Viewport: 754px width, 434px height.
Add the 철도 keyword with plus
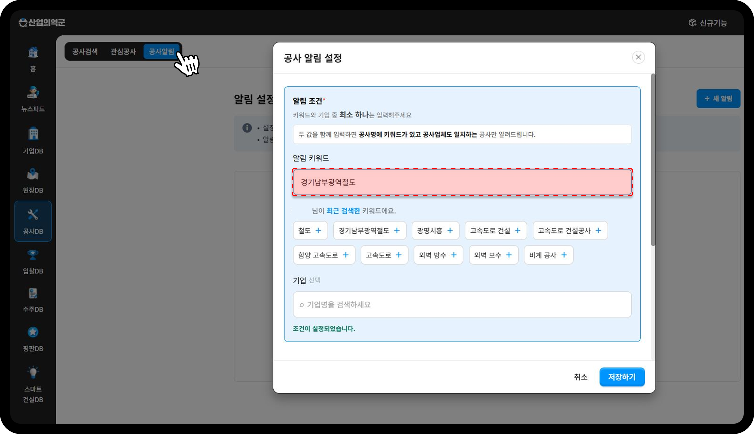pos(318,230)
